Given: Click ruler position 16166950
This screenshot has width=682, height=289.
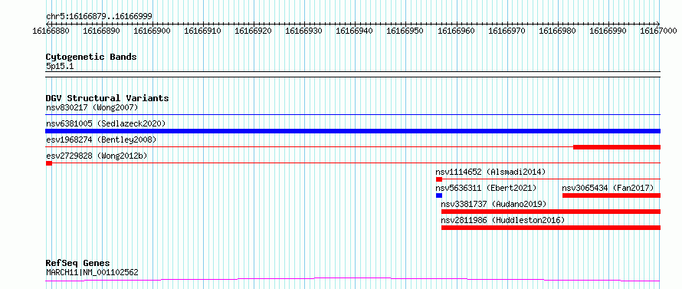Looking at the screenshot, I should pos(405,31).
